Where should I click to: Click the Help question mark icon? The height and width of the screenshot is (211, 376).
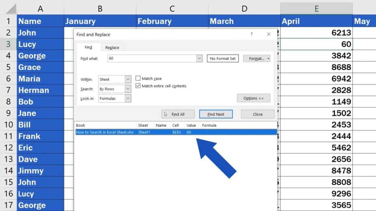pos(252,34)
